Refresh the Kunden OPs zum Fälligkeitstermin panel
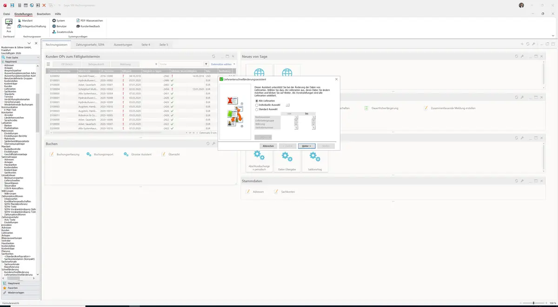Screen dimensions: 558x307 point(213,56)
